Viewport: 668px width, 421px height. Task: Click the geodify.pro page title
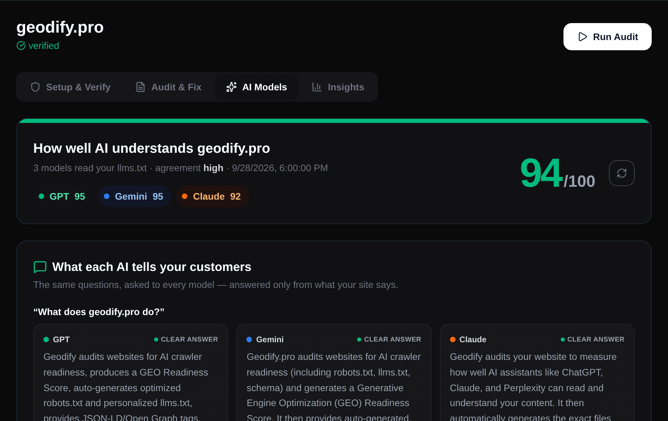(60, 27)
